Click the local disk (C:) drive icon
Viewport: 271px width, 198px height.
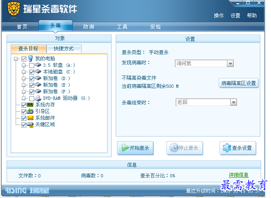point(38,71)
